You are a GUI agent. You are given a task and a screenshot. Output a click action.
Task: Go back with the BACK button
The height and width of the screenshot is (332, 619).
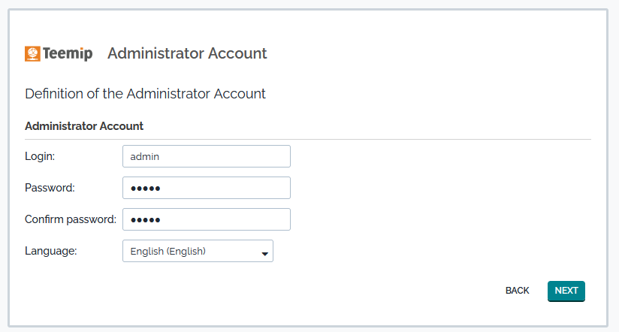tap(518, 291)
